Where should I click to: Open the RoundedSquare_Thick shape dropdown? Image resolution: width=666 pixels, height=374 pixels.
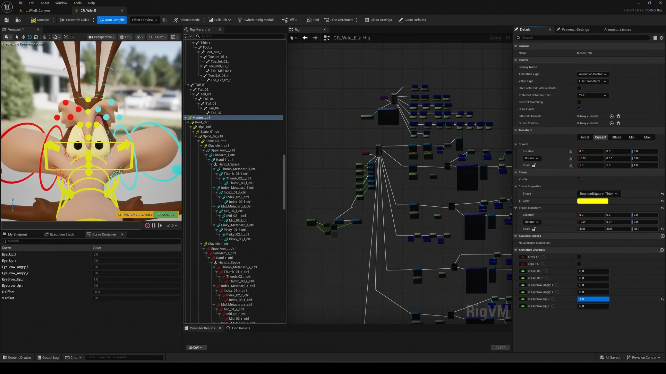tap(599, 194)
